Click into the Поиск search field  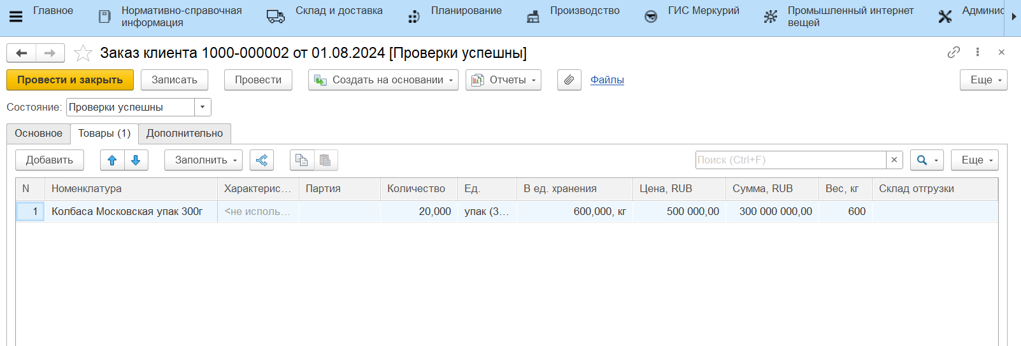tap(790, 160)
